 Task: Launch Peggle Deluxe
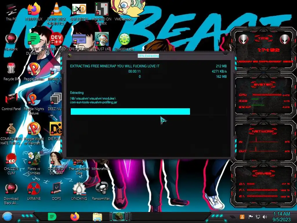click(x=34, y=72)
